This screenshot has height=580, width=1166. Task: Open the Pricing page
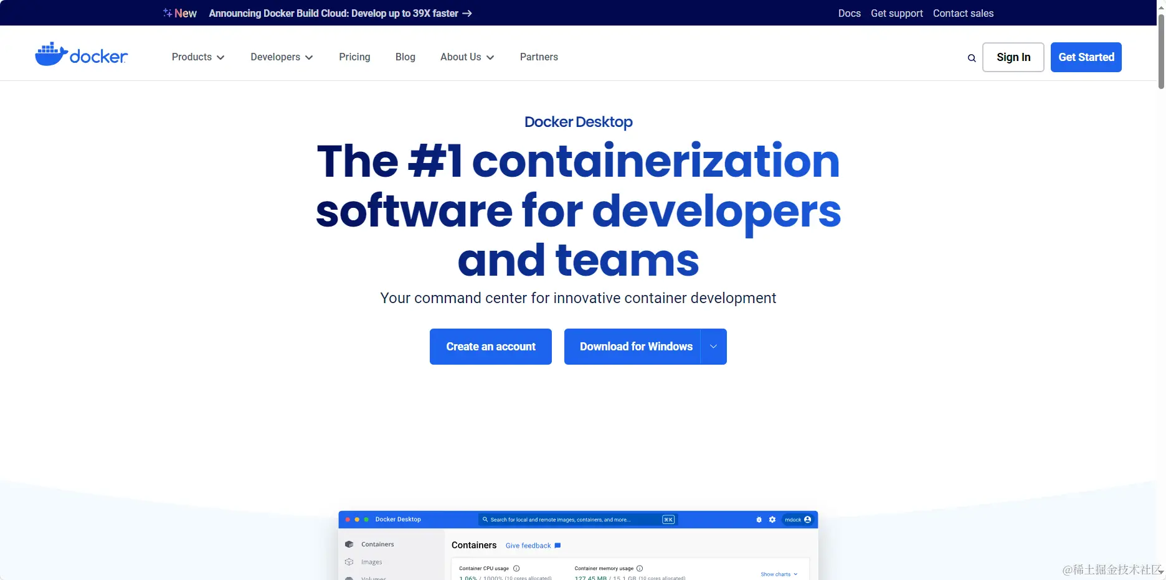pos(354,57)
